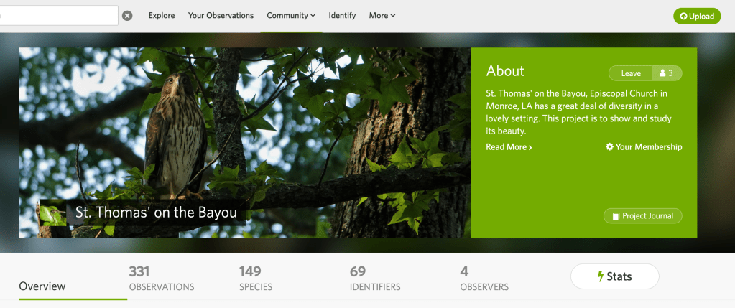Click the lightning bolt Stats icon
Screen dimensions: 735x308
601,276
